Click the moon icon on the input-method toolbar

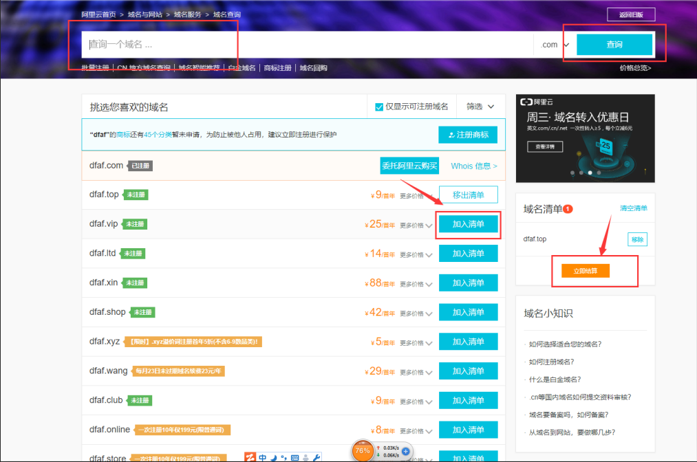pos(274,458)
